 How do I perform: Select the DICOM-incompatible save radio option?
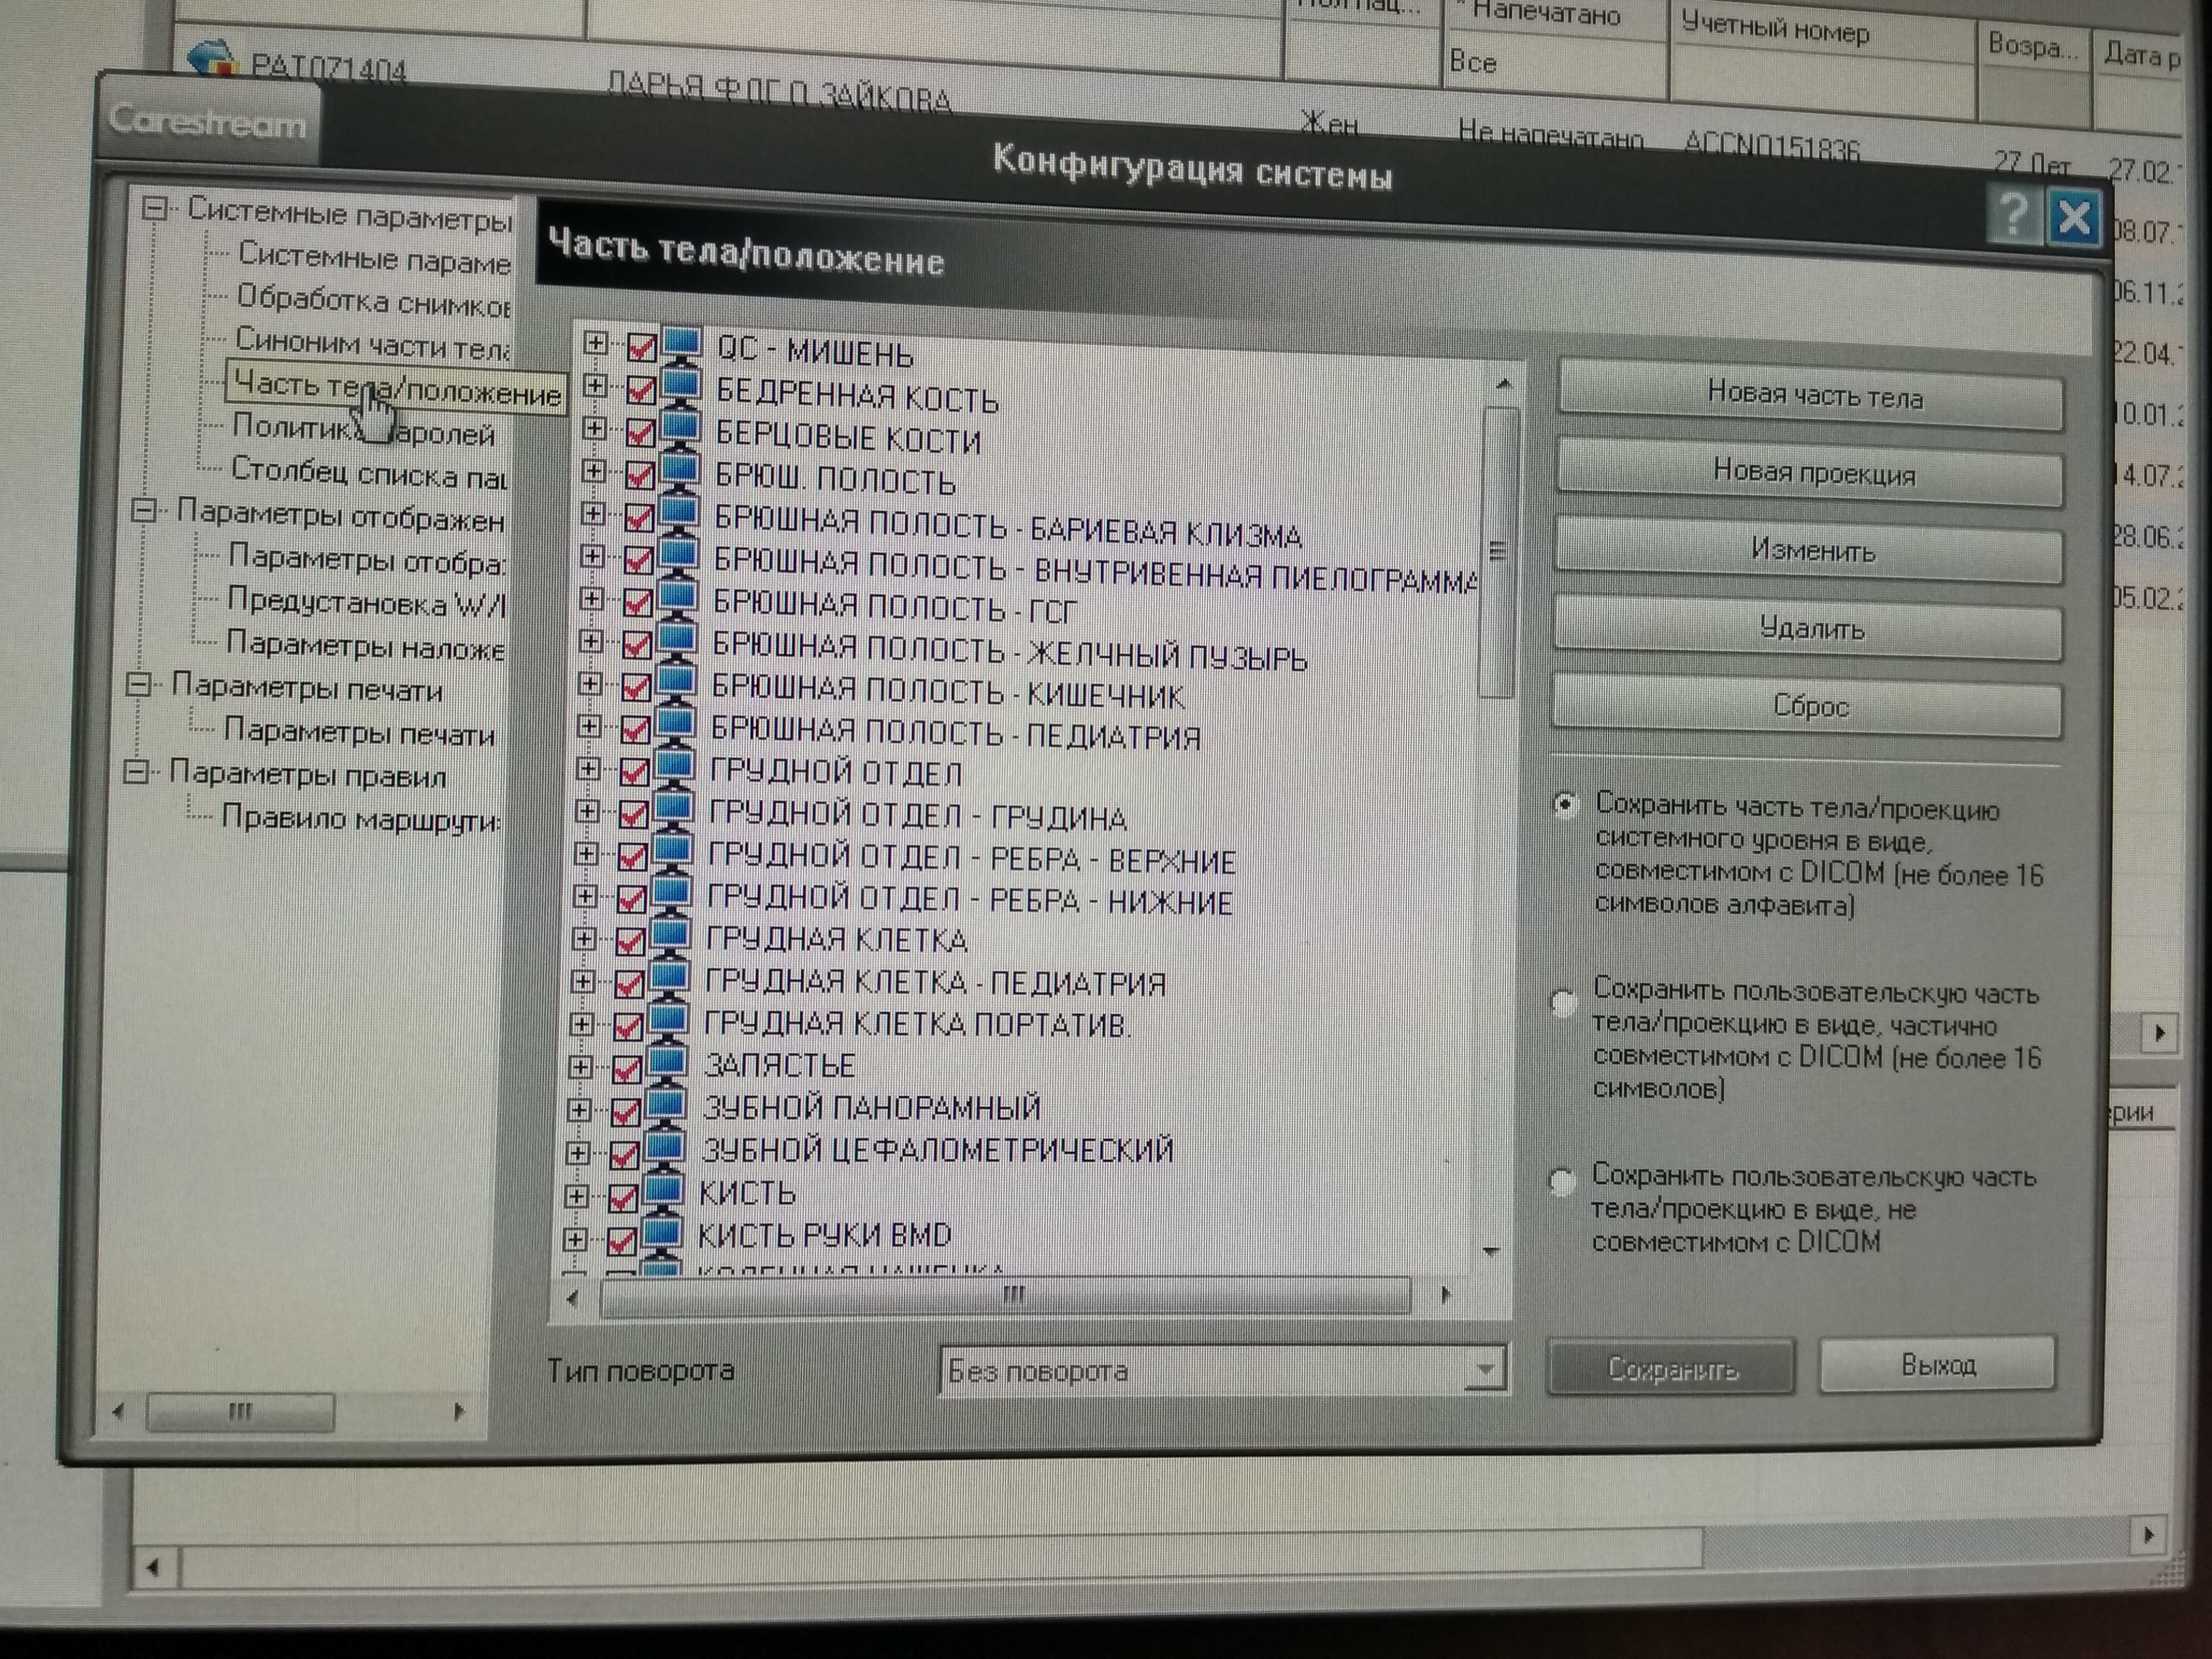pos(1562,1181)
